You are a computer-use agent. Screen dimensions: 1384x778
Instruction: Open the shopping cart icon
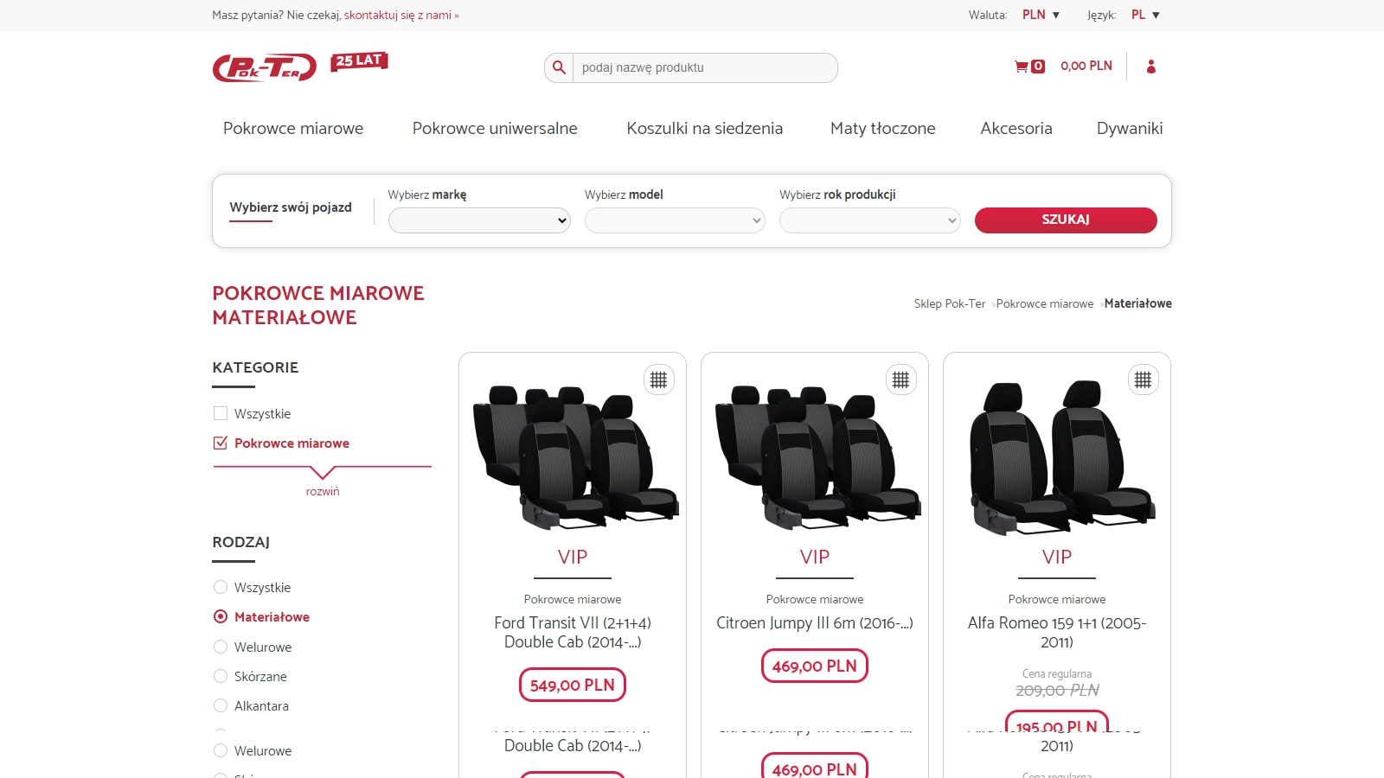1022,67
